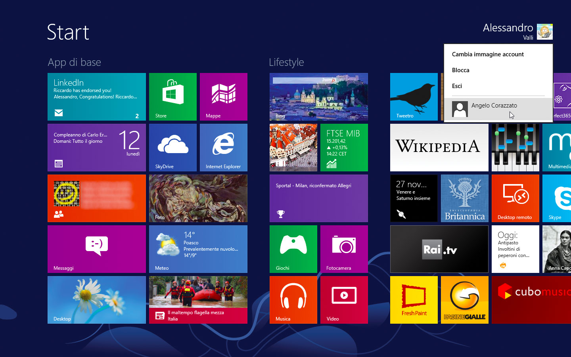Open calendar tile showing lunedì 12
571x357 pixels.
[97, 148]
